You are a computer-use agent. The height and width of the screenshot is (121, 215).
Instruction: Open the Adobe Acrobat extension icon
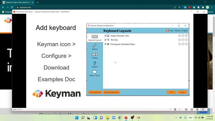click(189, 7)
